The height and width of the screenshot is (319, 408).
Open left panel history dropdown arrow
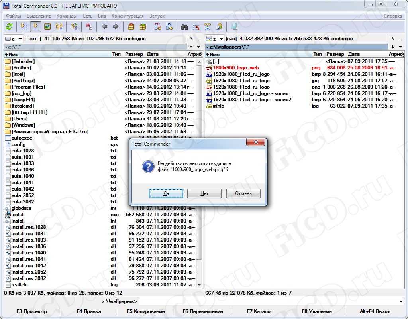pyautogui.click(x=198, y=47)
